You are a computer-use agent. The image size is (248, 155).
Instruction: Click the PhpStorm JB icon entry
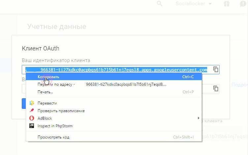32,126
